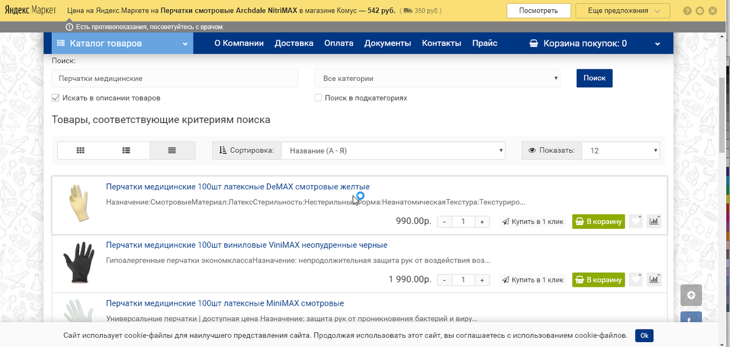The image size is (730, 347).
Task: Increase quantity for DeMAX yellow gloves
Action: pyautogui.click(x=482, y=222)
